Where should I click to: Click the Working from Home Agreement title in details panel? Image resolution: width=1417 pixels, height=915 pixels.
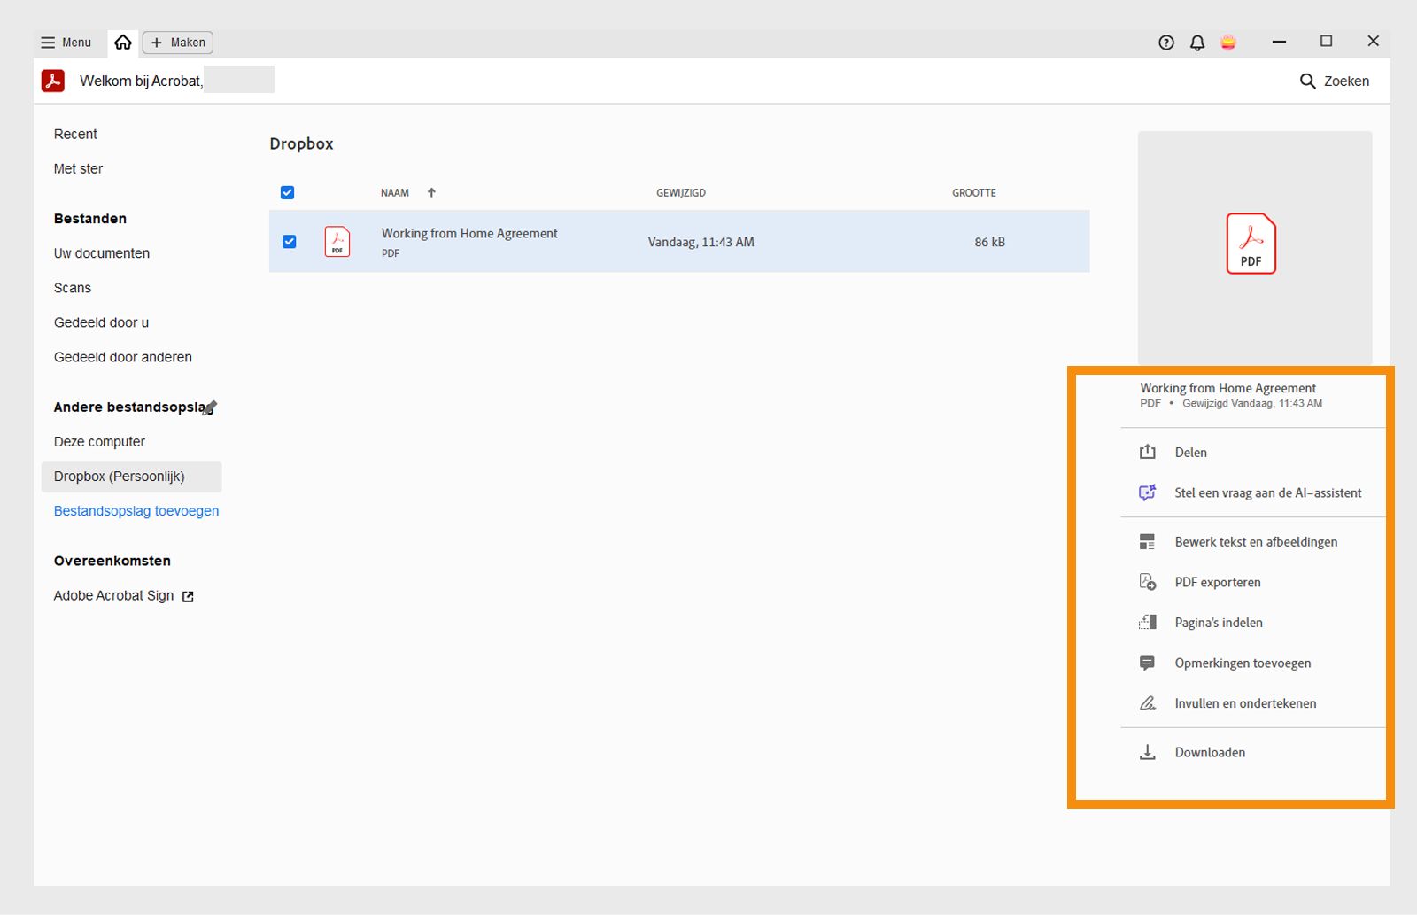[1227, 388]
